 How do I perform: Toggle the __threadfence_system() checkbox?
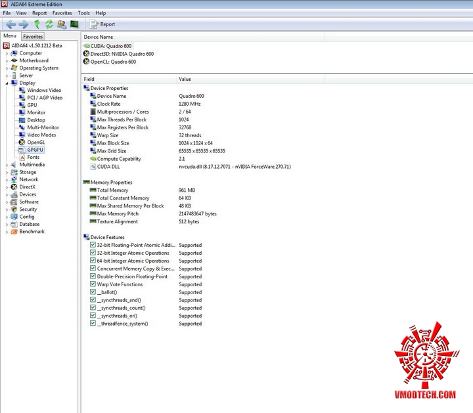93,323
